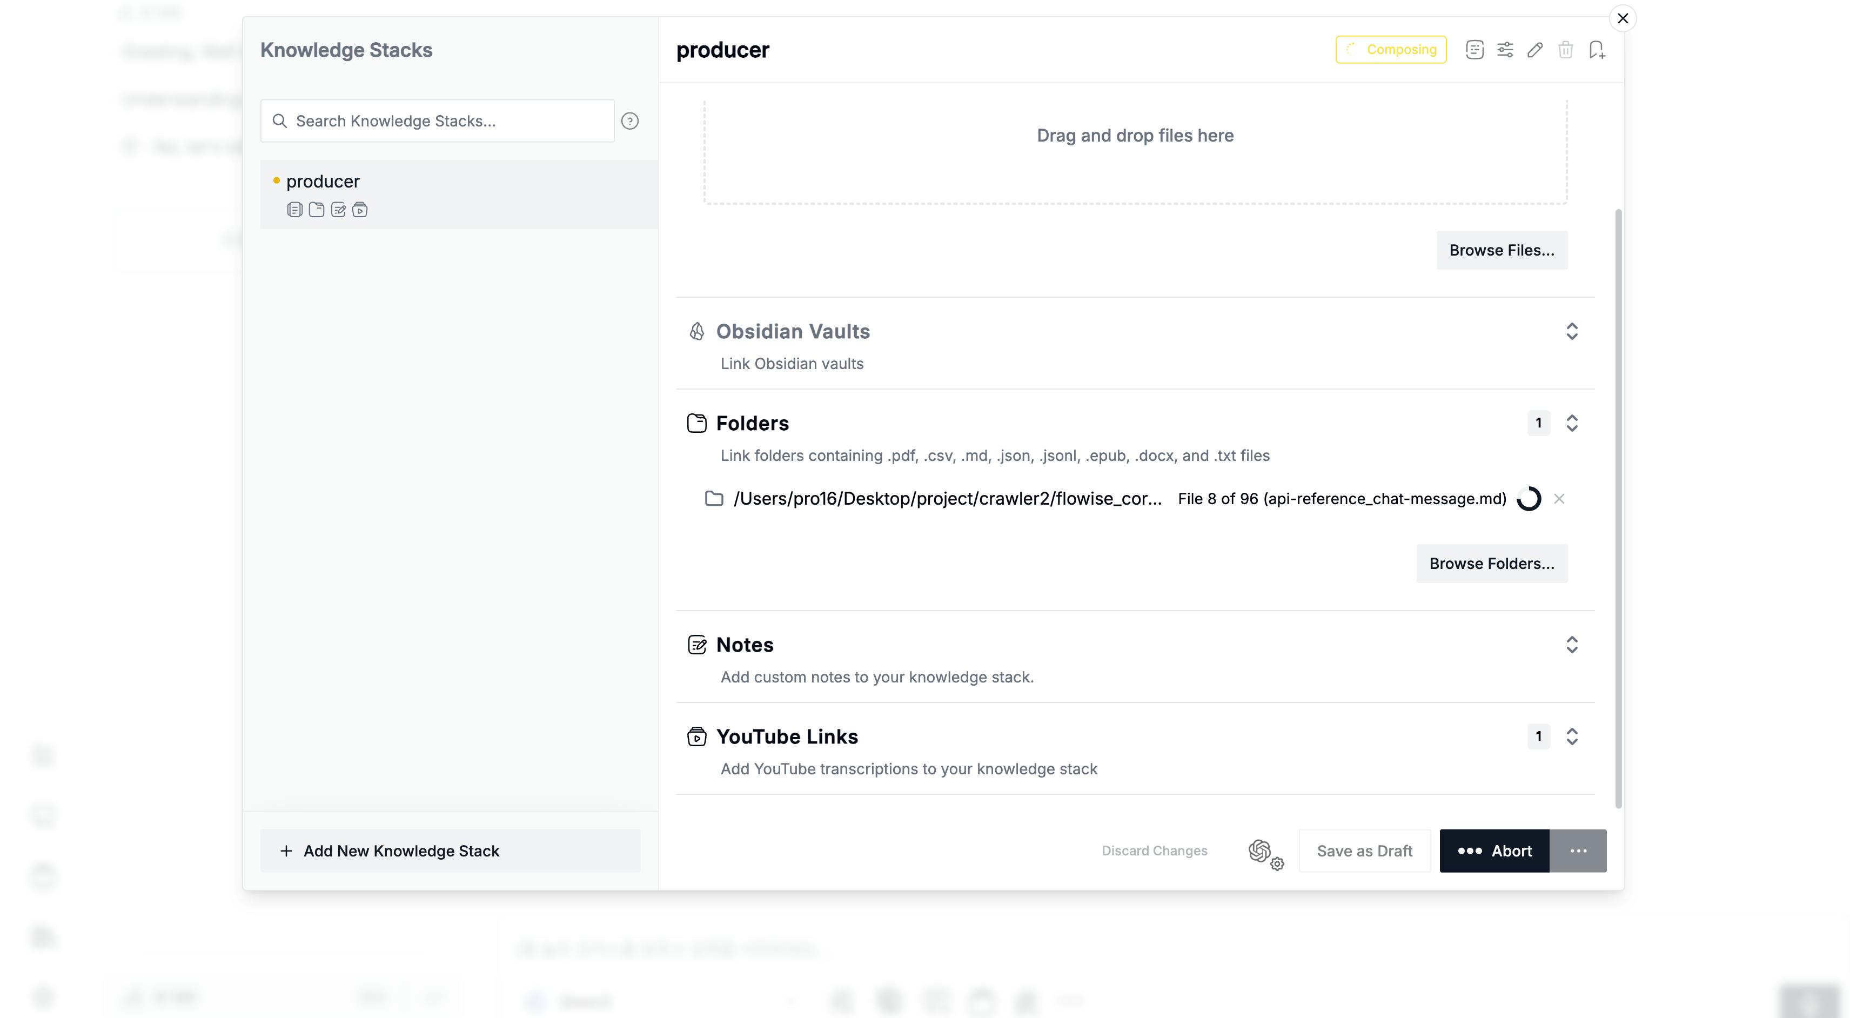Collapse the Folders section
This screenshot has width=1850, height=1018.
1571,423
